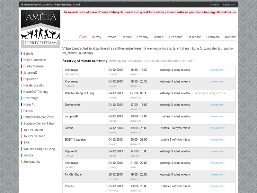
Task: Click the 21:00 - 22:00 time cell
Action: click(139, 163)
